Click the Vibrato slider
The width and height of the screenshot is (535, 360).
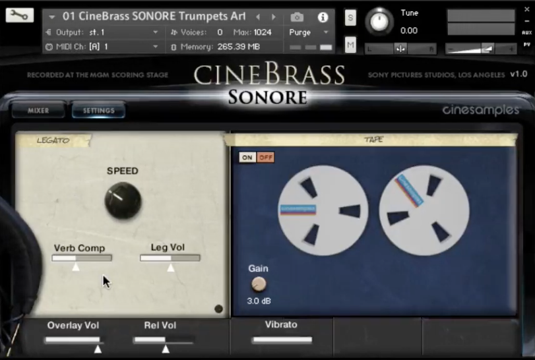coord(282,340)
